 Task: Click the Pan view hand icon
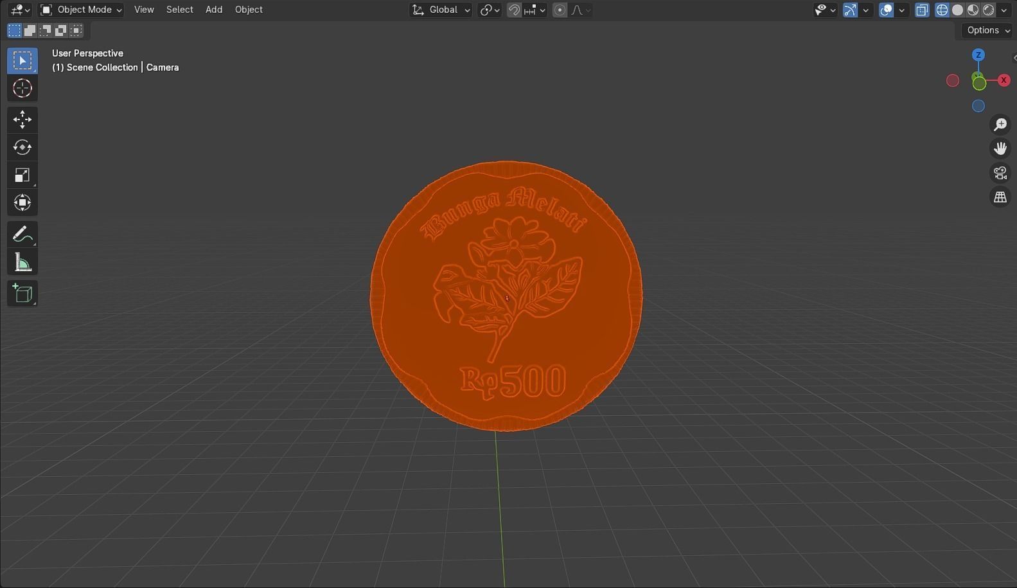1000,148
